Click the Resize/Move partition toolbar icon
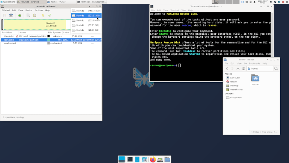This screenshot has width=289, height=163. [x=20, y=16]
